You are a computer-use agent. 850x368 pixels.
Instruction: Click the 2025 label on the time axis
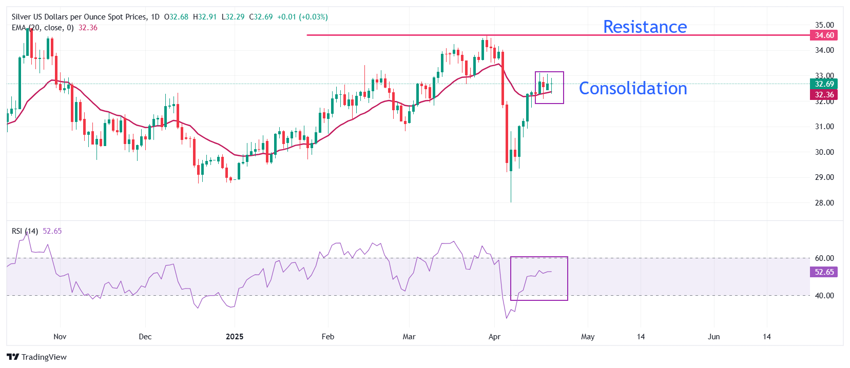[x=235, y=337]
